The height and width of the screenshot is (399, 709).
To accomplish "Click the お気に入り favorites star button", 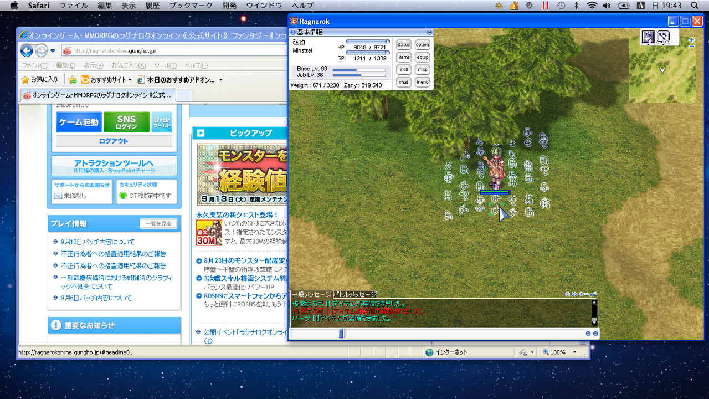I will click(x=39, y=79).
